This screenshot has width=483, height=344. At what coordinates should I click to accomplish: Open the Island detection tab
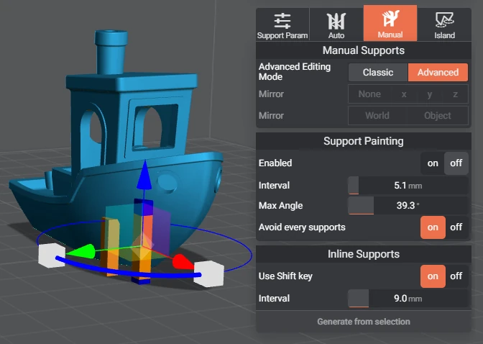point(444,24)
